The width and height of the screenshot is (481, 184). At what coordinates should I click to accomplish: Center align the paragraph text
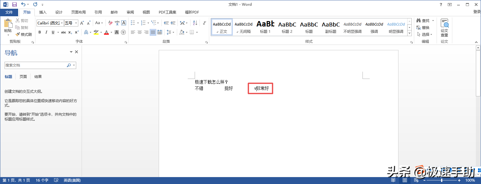(140, 32)
